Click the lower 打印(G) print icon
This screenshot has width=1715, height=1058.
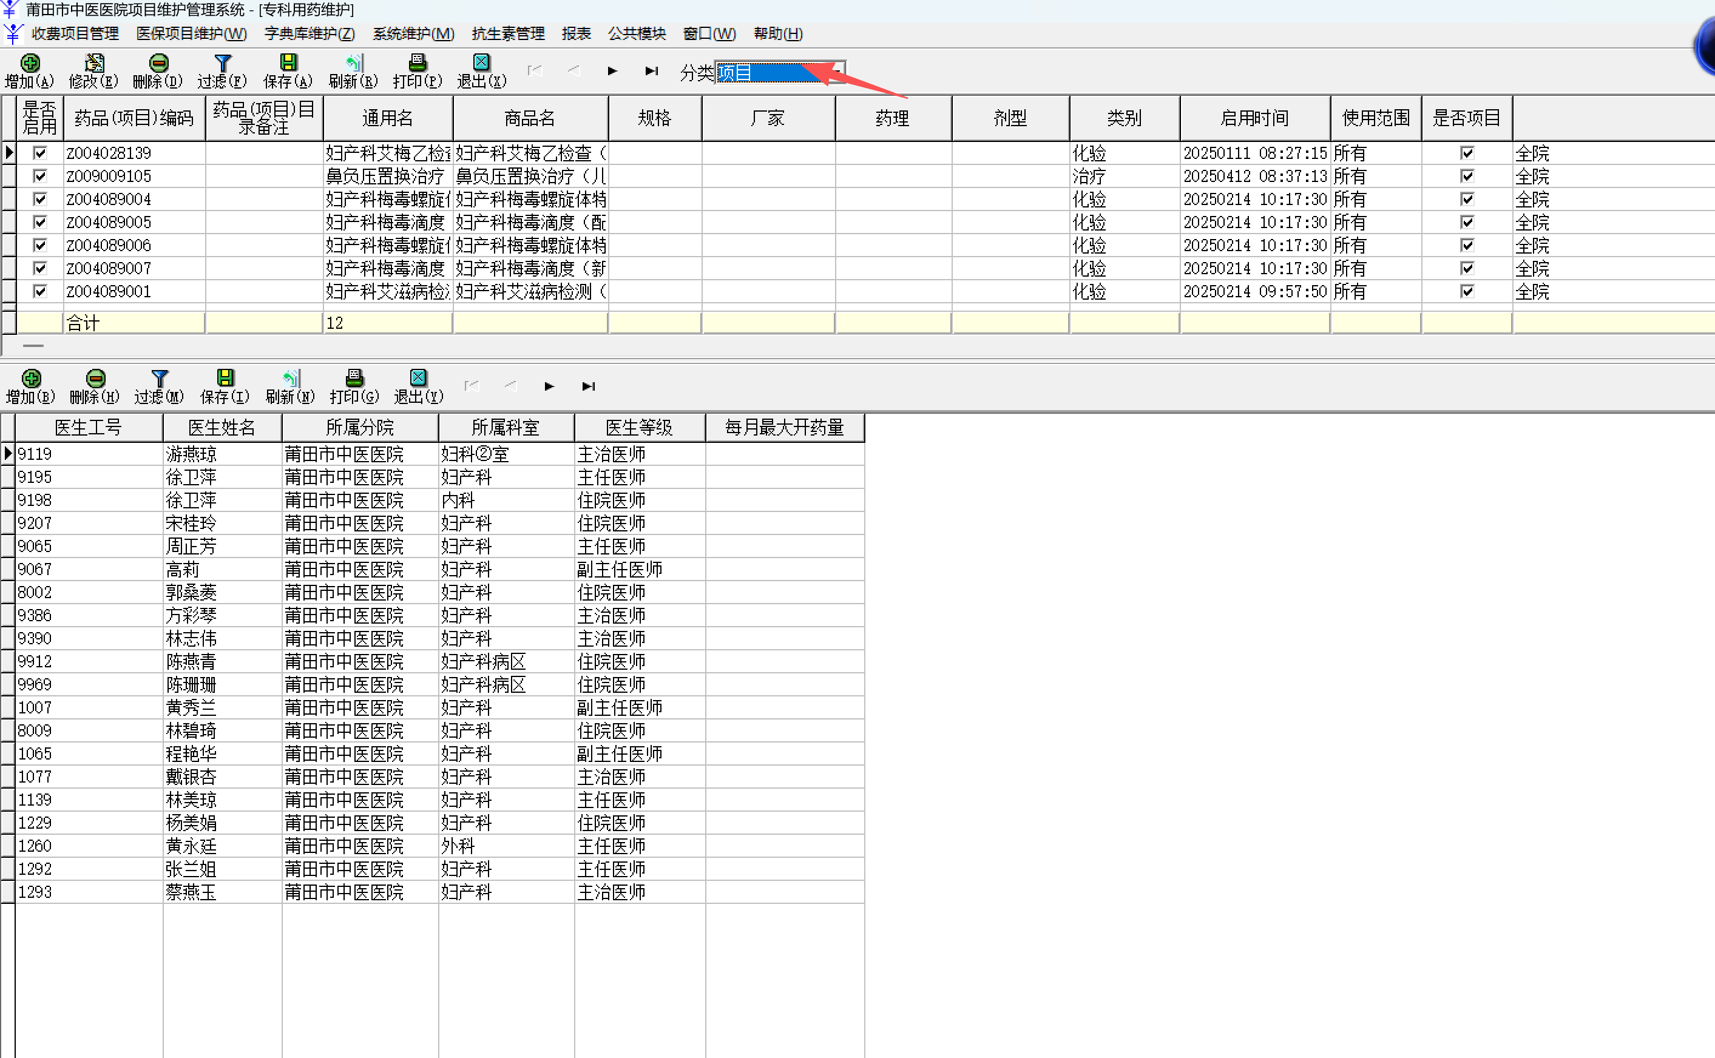tap(354, 379)
